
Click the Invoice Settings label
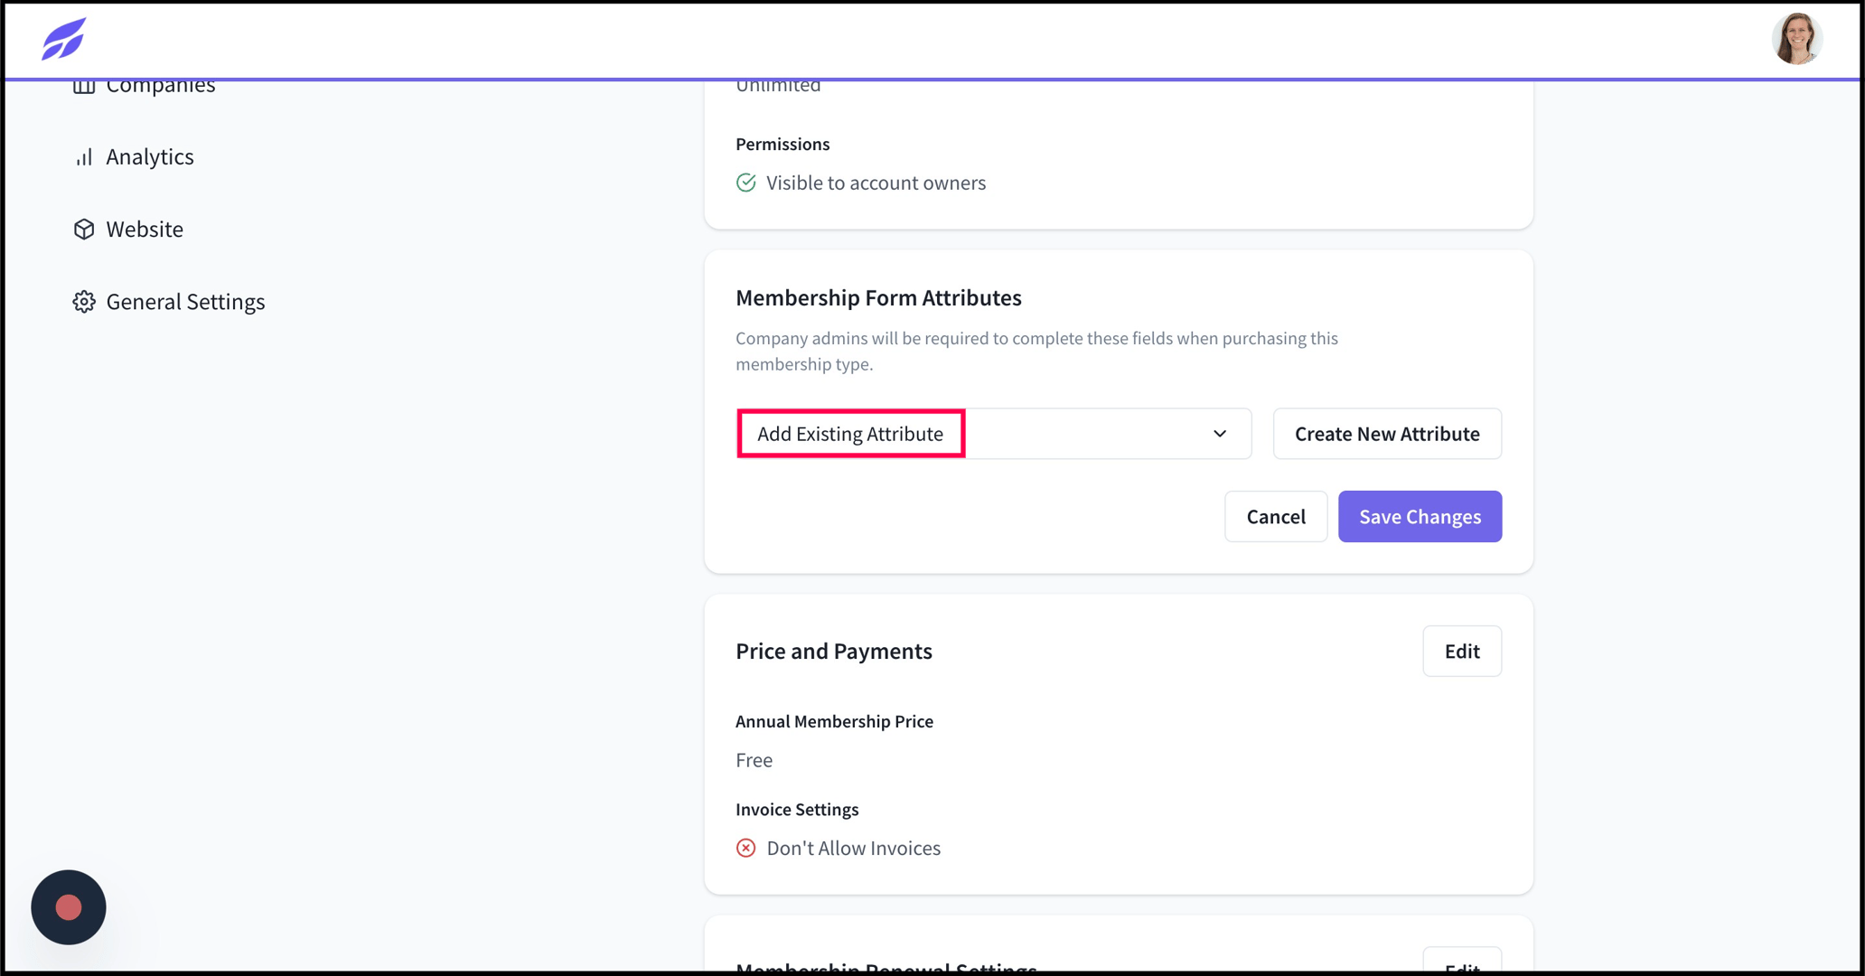[797, 810]
